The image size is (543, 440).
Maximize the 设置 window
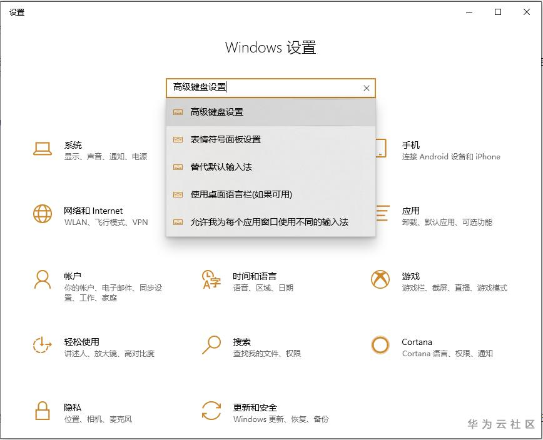[x=498, y=12]
